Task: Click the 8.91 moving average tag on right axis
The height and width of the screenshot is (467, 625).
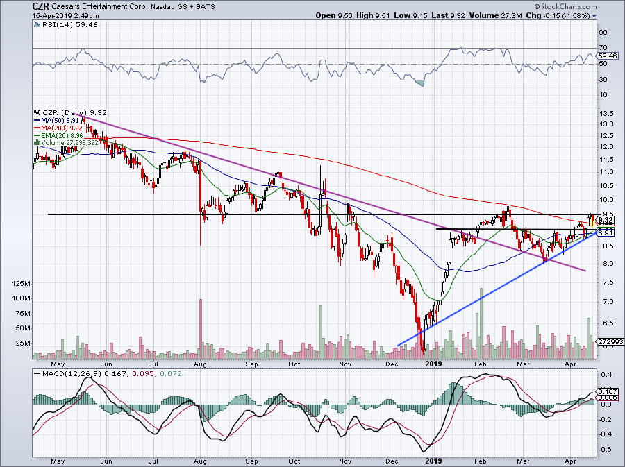Action: point(606,233)
